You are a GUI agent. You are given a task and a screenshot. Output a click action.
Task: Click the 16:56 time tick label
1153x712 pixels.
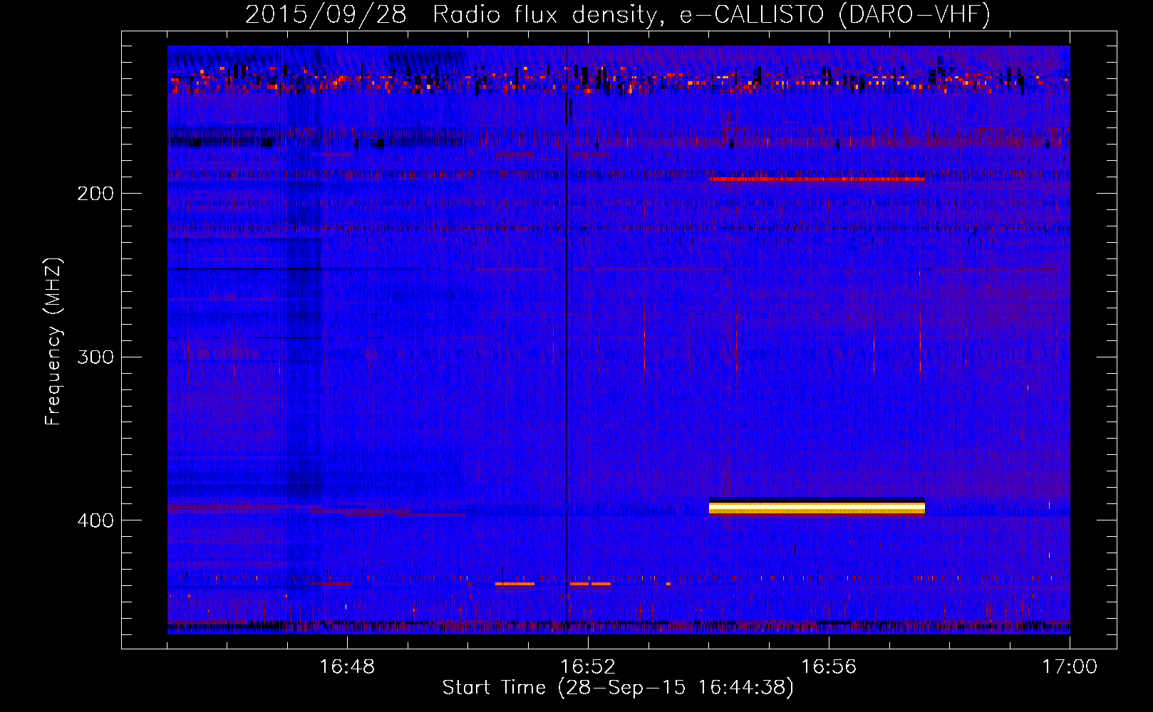829,667
